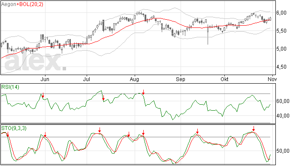This screenshot has width=296, height=166.
Task: Select the STO(9,3,3) indicator label
Action: [14, 128]
